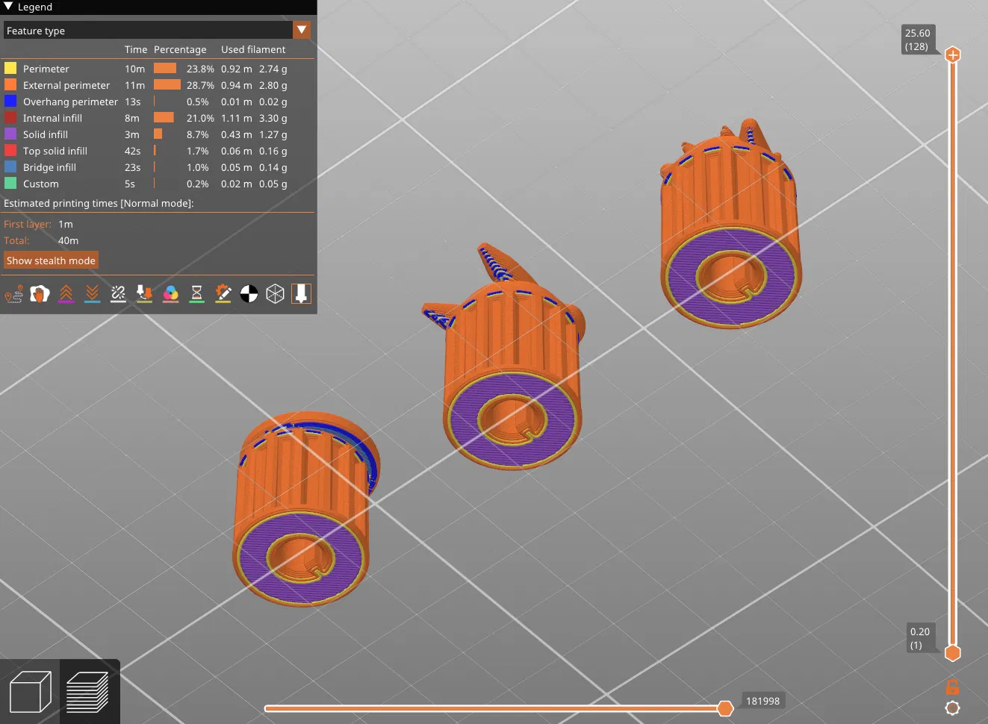Click the Estimated printing times label
This screenshot has height=724, width=988.
click(99, 203)
